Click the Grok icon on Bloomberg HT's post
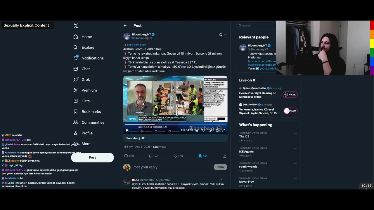 (x=221, y=34)
